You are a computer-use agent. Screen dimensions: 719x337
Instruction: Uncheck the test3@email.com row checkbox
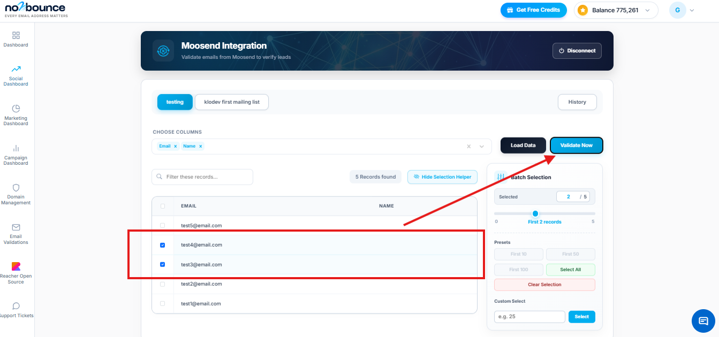pyautogui.click(x=163, y=264)
